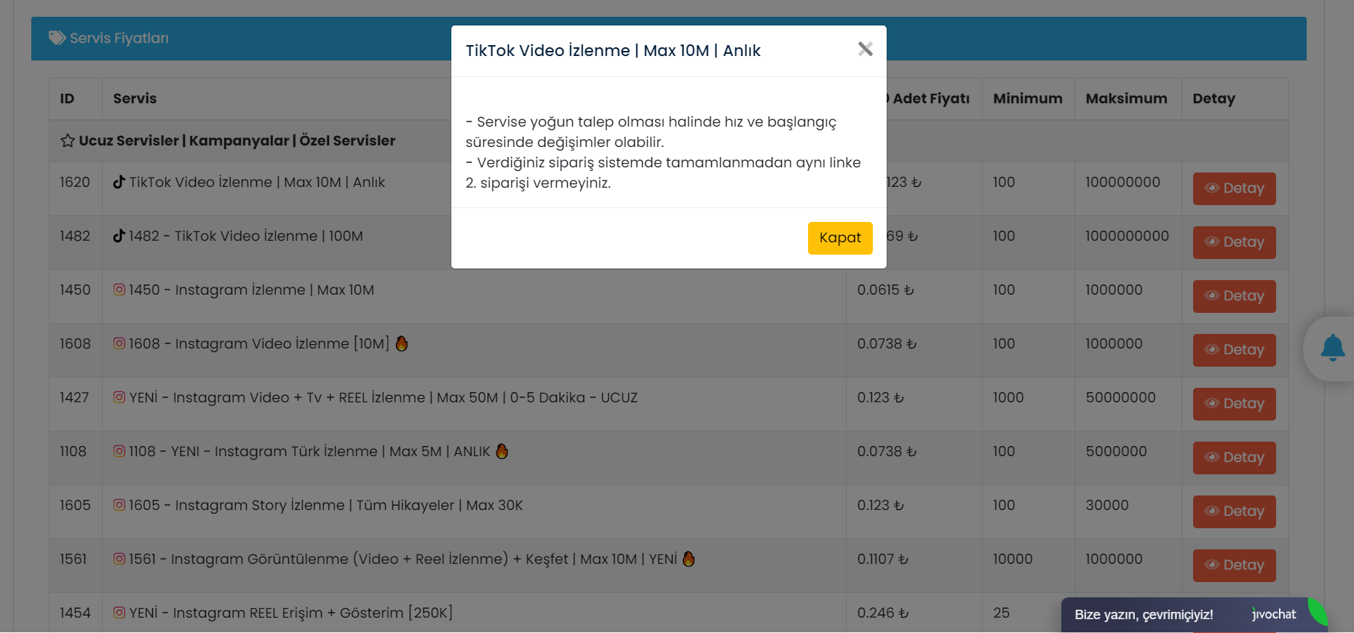Click price 0.1107 ₺ in row 1561
The height and width of the screenshot is (633, 1354).
(x=882, y=559)
